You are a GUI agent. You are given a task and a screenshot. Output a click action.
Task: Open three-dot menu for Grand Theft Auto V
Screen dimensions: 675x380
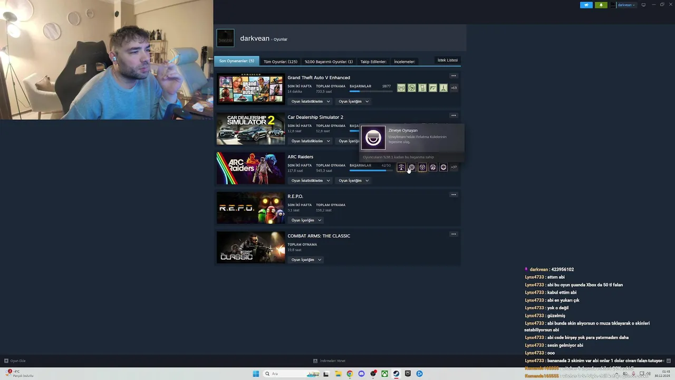[454, 76]
